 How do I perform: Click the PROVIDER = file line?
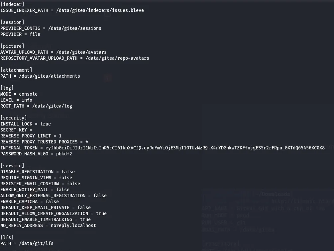(20, 34)
